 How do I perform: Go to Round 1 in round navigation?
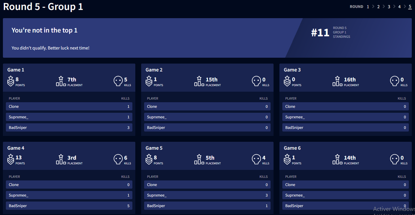coord(368,7)
